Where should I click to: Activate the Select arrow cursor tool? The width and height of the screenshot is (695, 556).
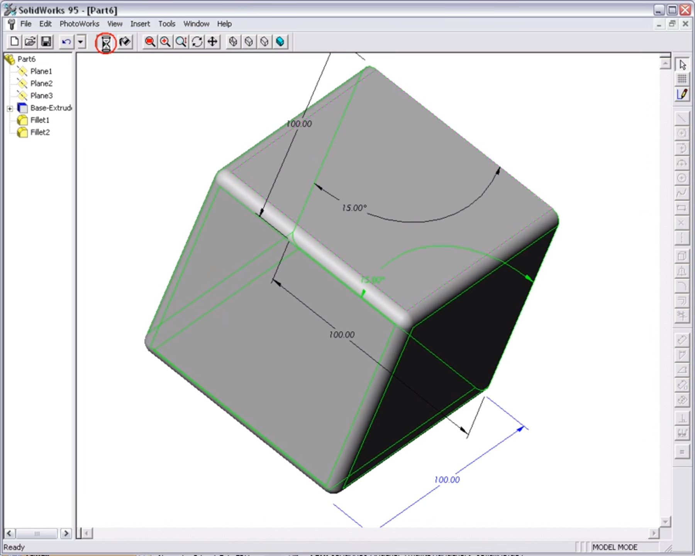pyautogui.click(x=682, y=64)
